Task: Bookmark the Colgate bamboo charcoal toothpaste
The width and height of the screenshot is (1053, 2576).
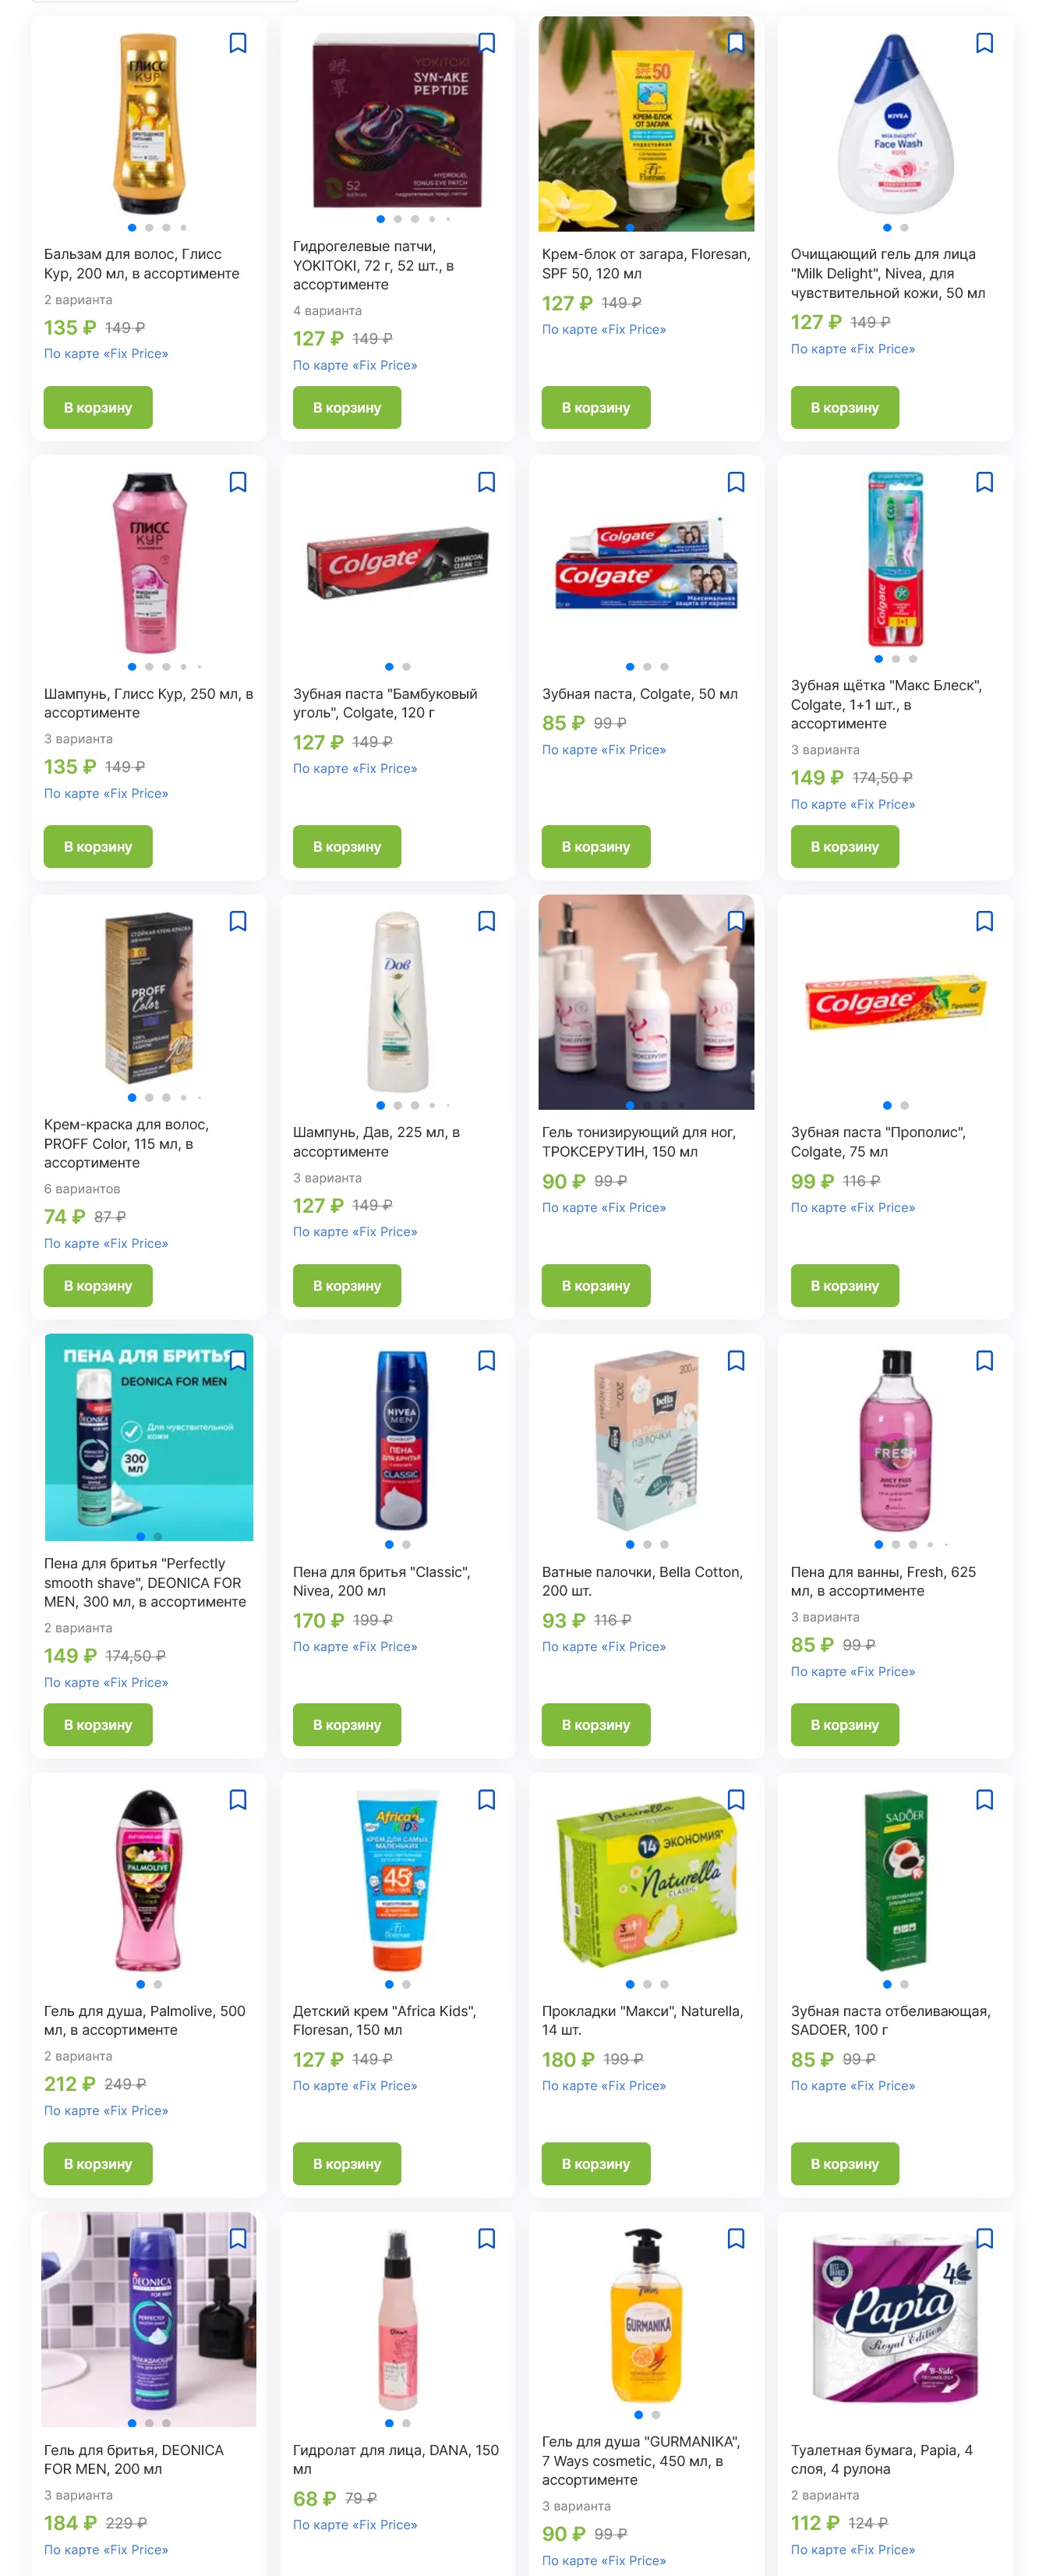Action: pyautogui.click(x=486, y=482)
